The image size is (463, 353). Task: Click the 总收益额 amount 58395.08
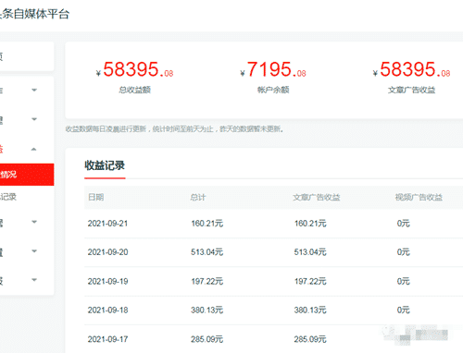[x=135, y=69]
